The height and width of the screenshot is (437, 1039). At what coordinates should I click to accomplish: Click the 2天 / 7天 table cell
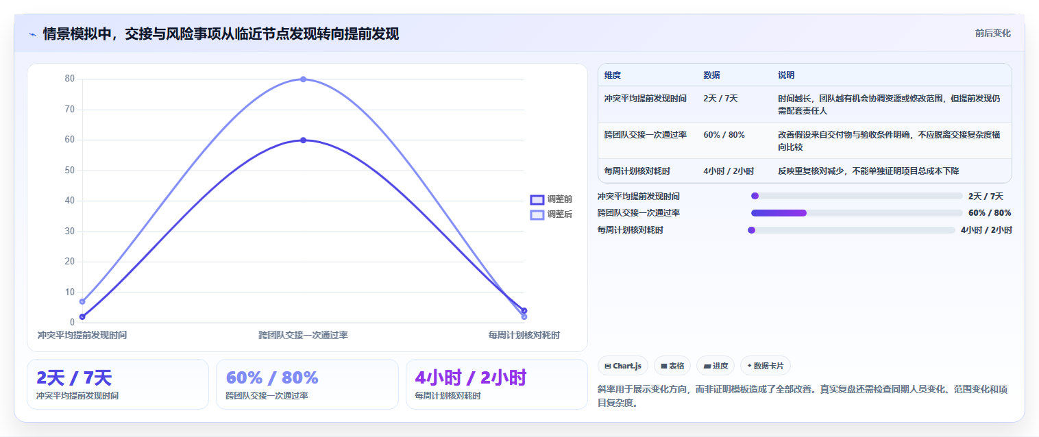720,99
